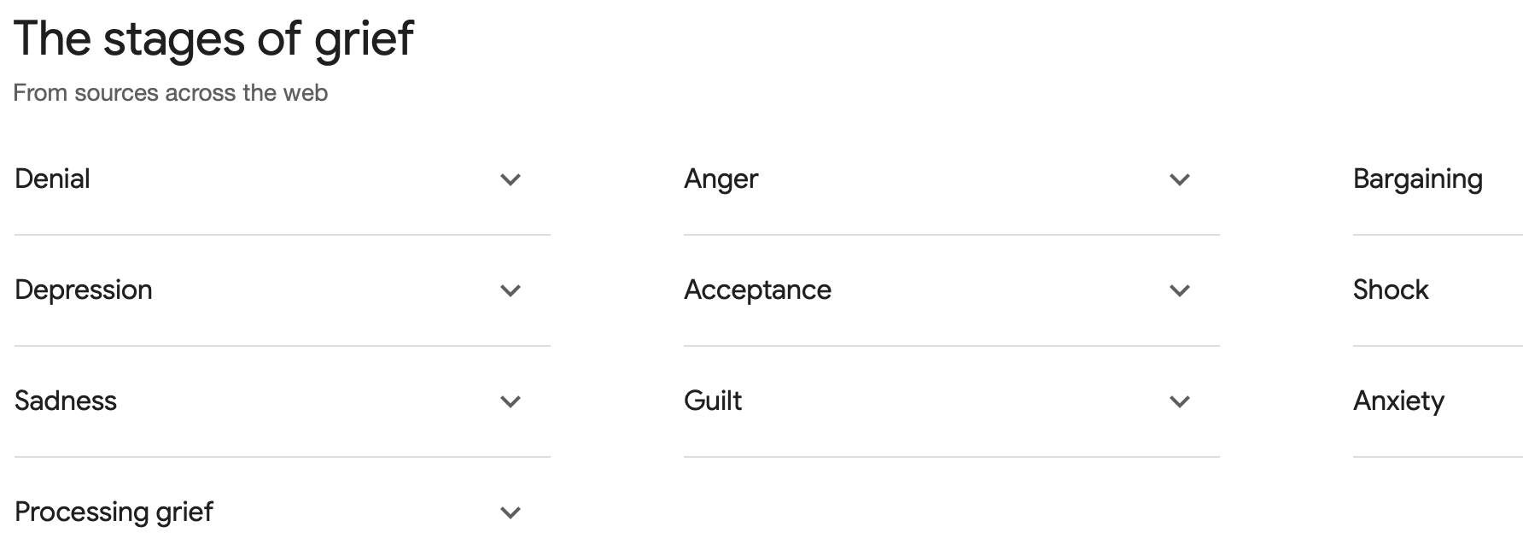The image size is (1523, 550).
Task: Select the Depression stage label
Action: [x=84, y=290]
